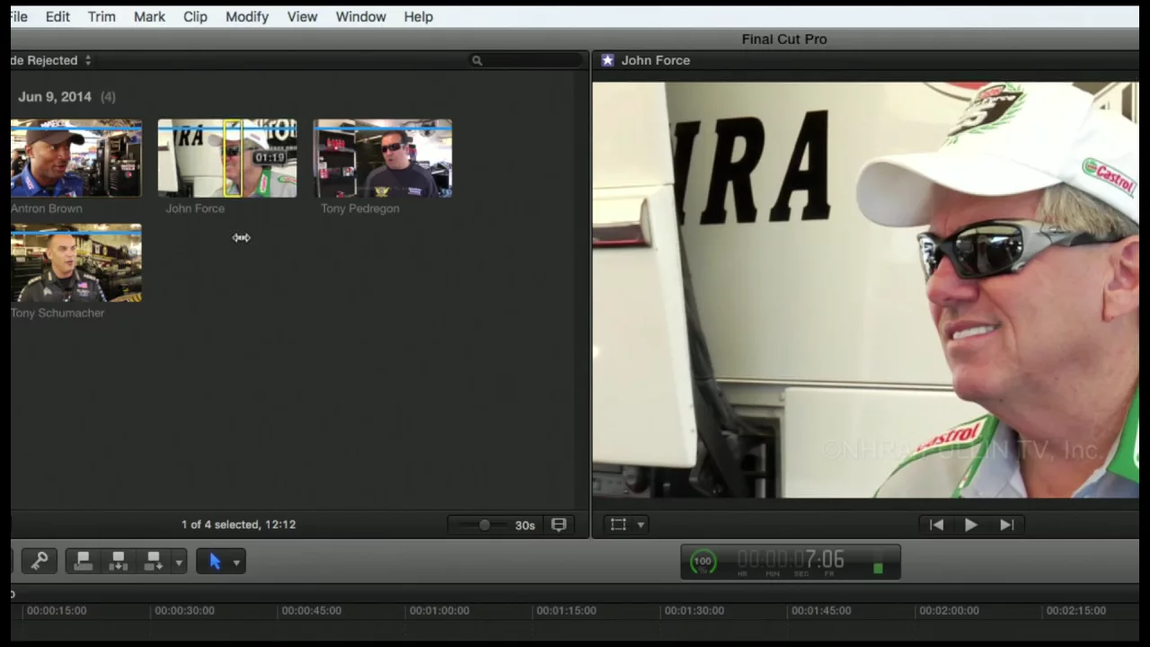The width and height of the screenshot is (1150, 647).
Task: Open the Edit menu
Action: [x=57, y=17]
